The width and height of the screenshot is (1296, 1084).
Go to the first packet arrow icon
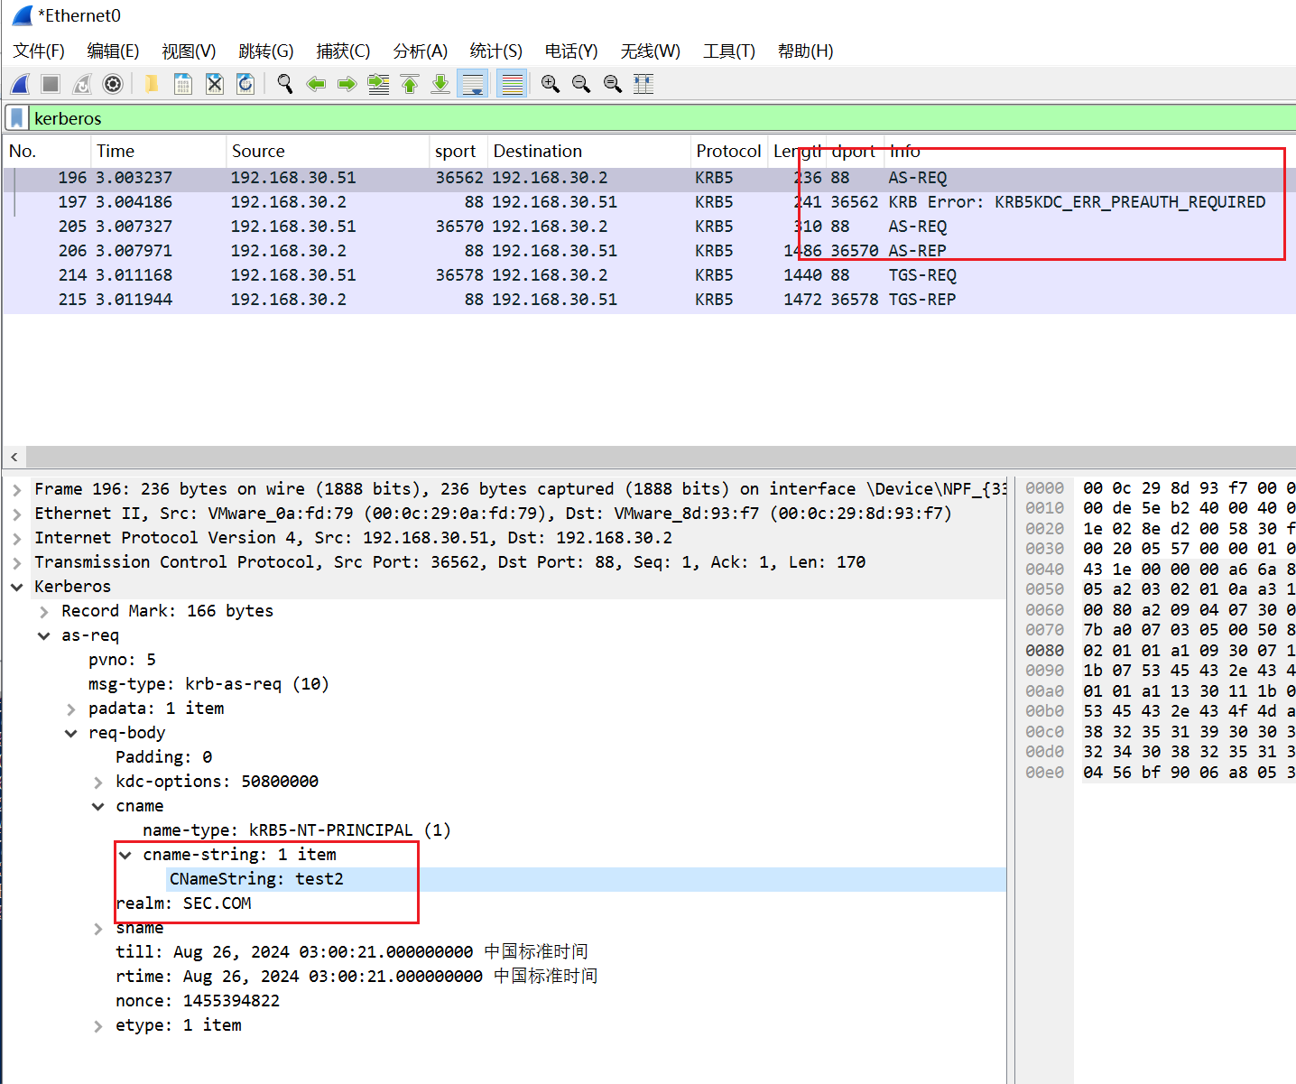pyautogui.click(x=410, y=84)
